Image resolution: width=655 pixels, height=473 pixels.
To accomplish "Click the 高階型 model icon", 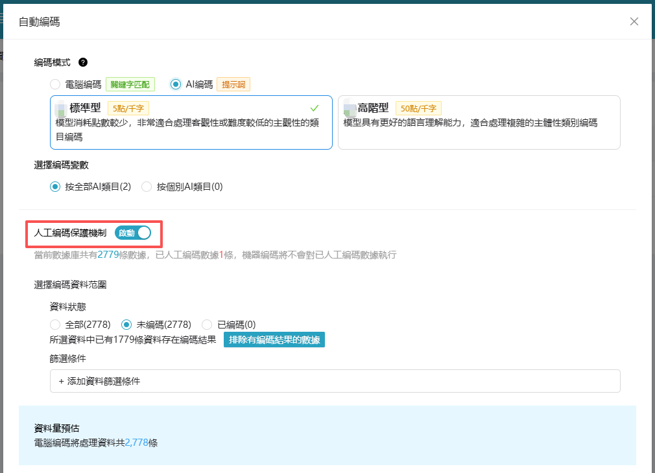I will 350,108.
